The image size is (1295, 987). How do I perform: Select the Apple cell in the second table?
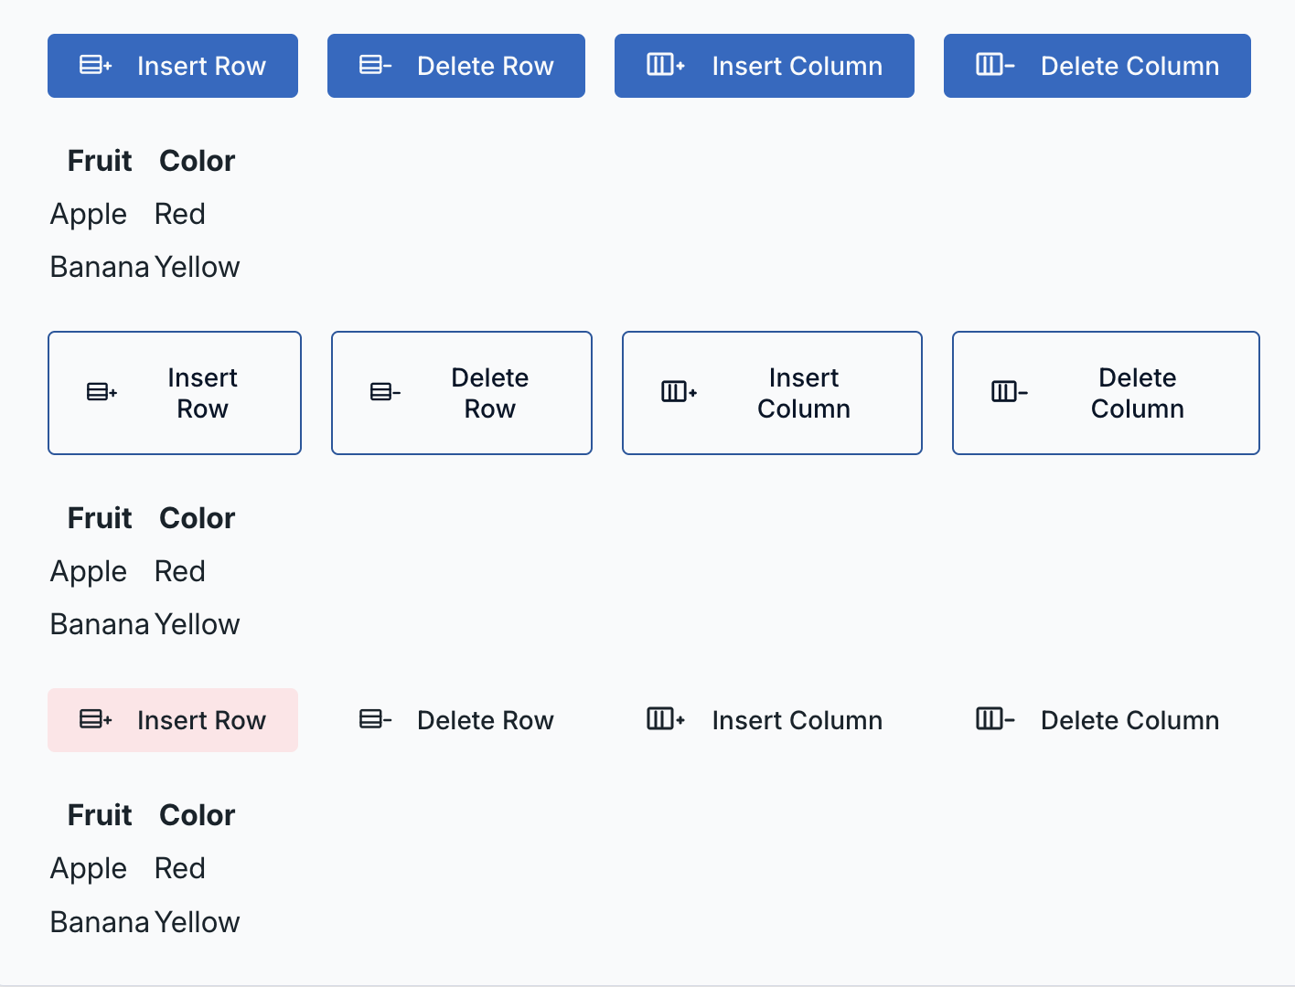(89, 571)
